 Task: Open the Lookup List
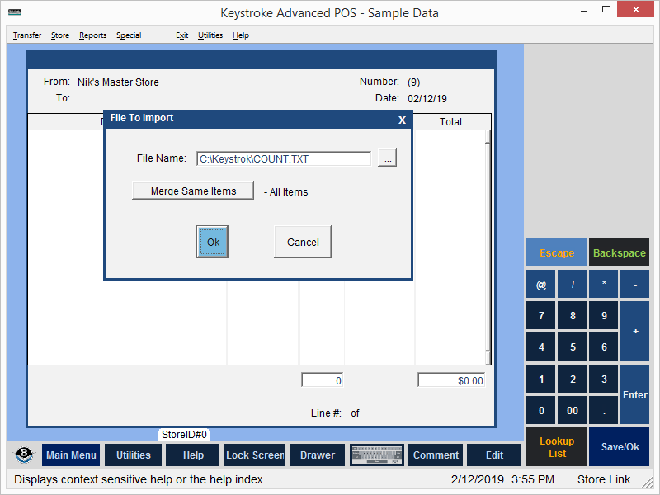click(x=556, y=447)
